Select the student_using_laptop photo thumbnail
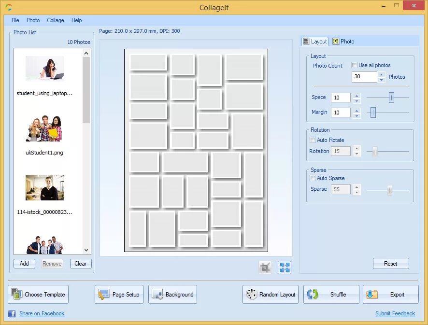The width and height of the screenshot is (428, 325). tap(45, 69)
